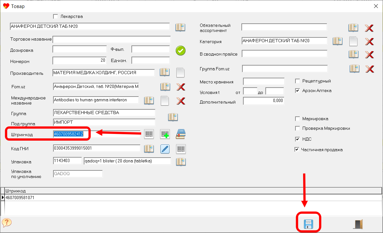This screenshot has height=233, width=383.
Task: Clear Группа Fom.uz with red X
Action: pos(370,69)
